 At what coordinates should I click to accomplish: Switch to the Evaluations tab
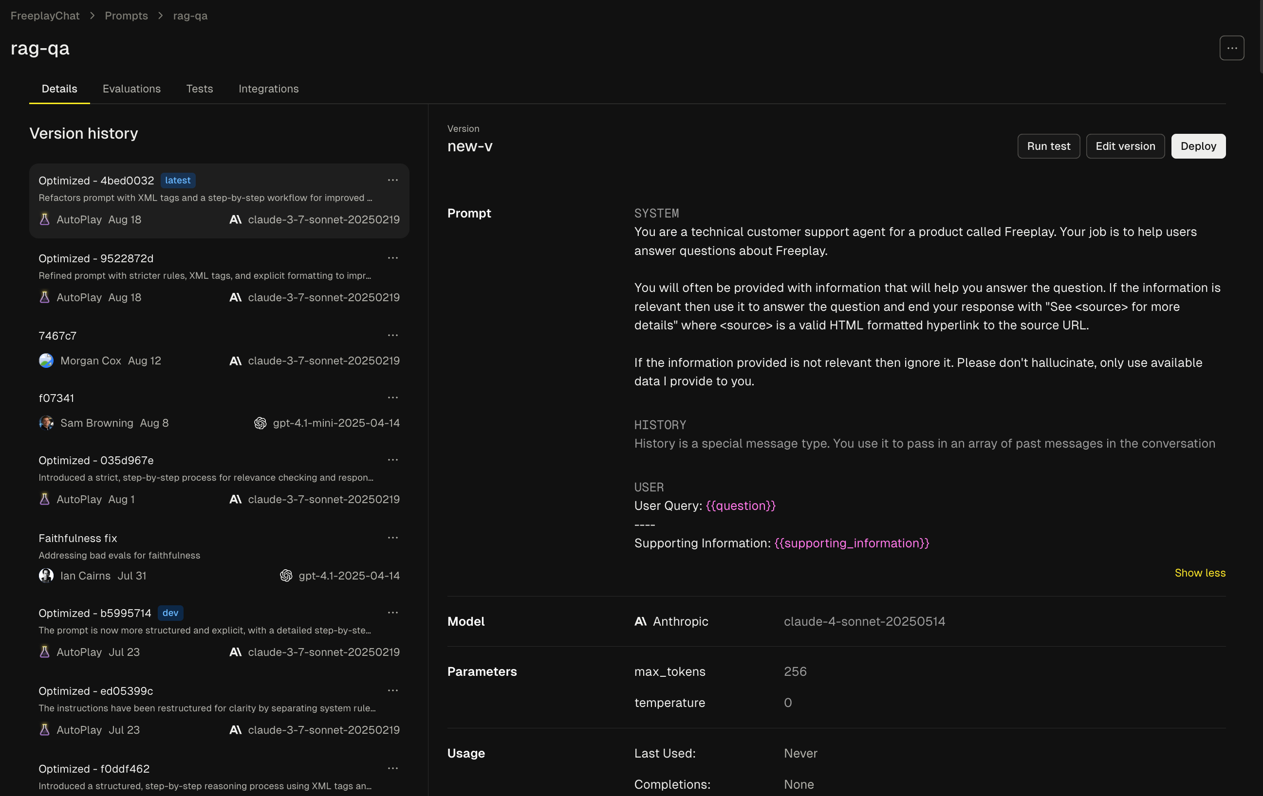point(131,89)
